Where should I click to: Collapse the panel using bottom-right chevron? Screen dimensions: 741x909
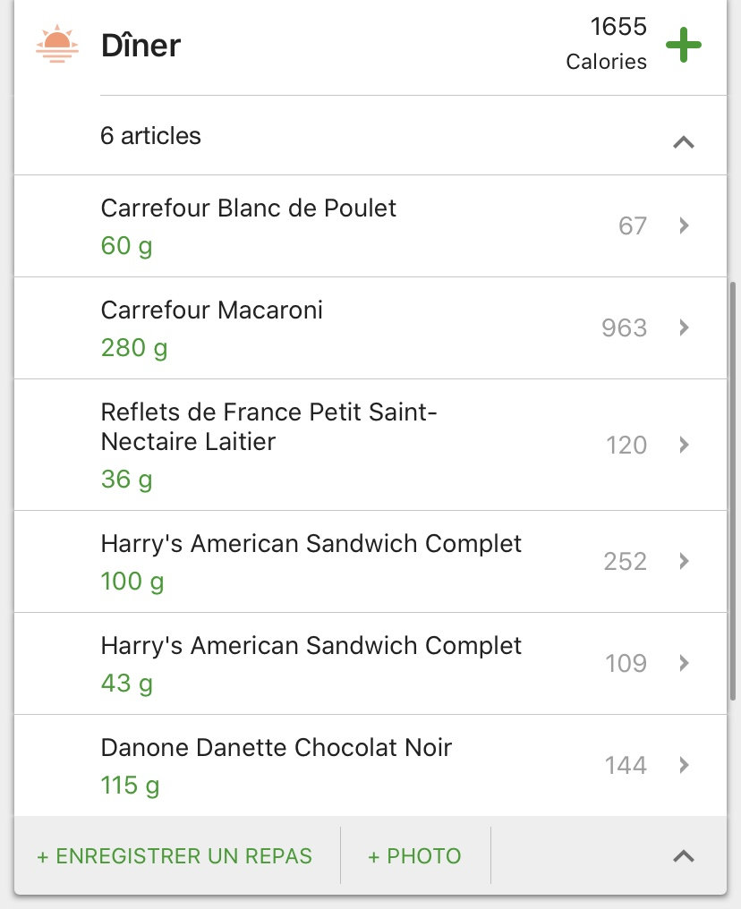pyautogui.click(x=683, y=856)
